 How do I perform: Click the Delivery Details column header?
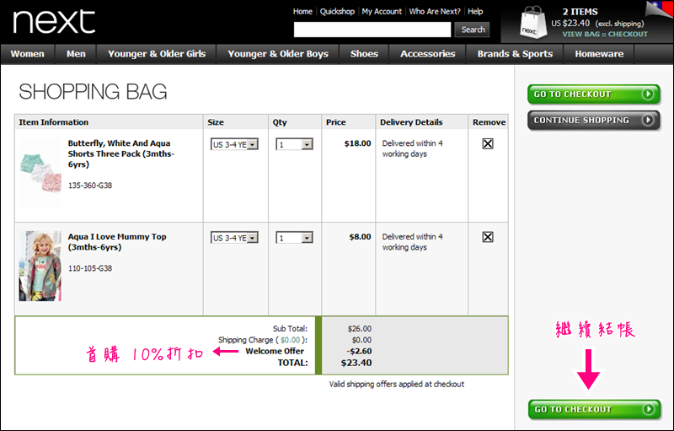411,122
